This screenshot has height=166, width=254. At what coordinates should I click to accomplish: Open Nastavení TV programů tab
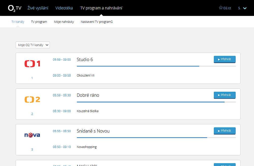(x=97, y=22)
